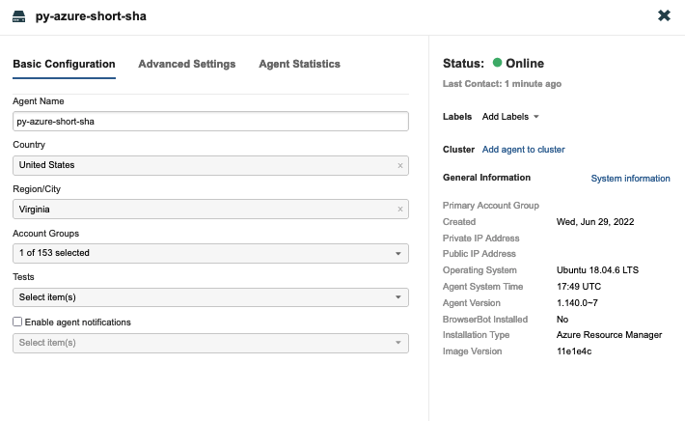Click the Last Contact: 1 minute ago text
This screenshot has width=685, height=421.
pyautogui.click(x=502, y=84)
